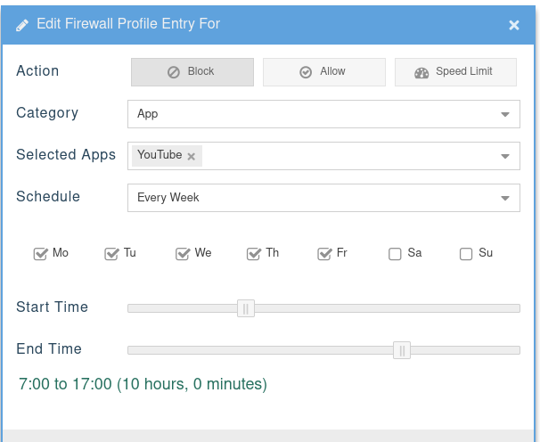540x442 pixels.
Task: Enable the Saturday checkbox
Action: coord(396,254)
